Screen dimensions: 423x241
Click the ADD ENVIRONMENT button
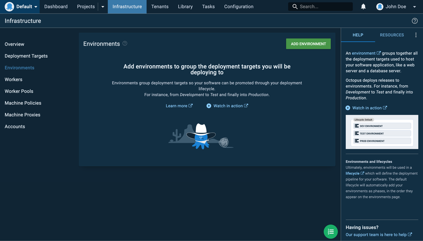(x=308, y=43)
